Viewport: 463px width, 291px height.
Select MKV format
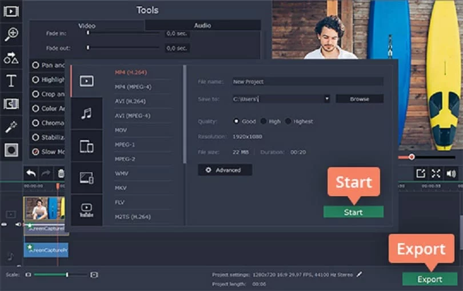[x=121, y=188]
